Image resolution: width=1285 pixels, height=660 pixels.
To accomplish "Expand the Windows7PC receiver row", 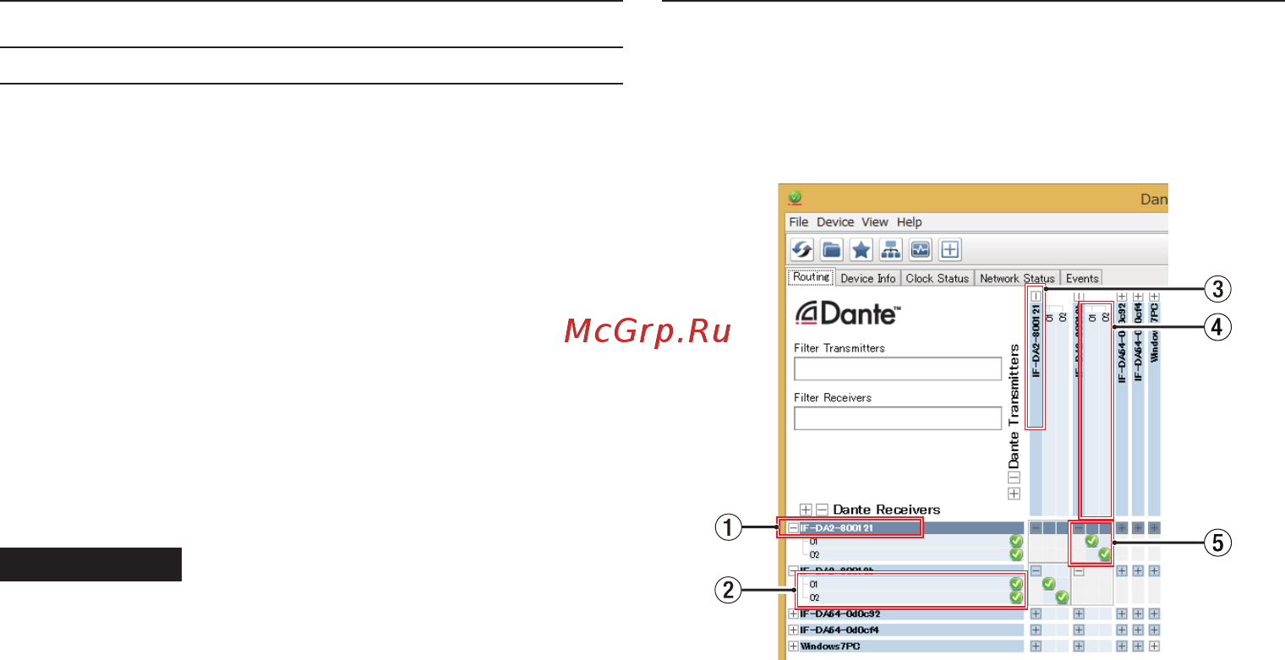I will tap(793, 646).
